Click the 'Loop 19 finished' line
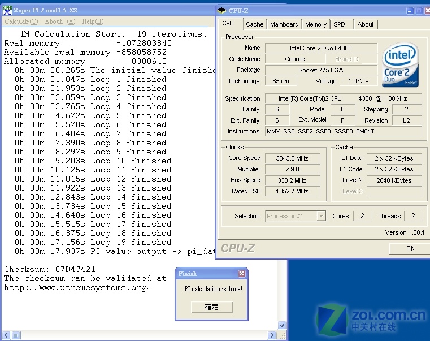430x341 pixels. click(x=93, y=243)
